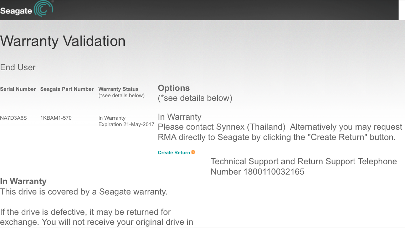Click the support phone number 1800110032165
405x228 pixels.
click(x=274, y=172)
